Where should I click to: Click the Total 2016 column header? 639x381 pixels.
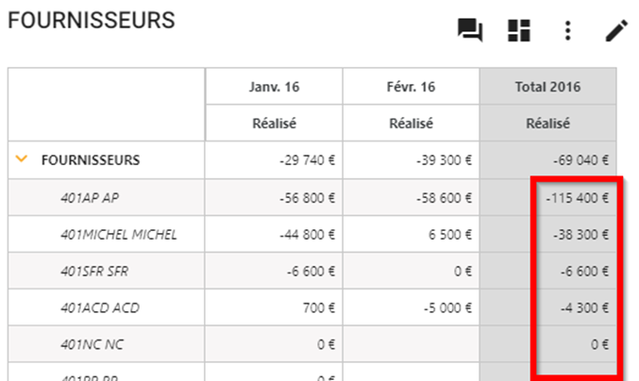pyautogui.click(x=547, y=87)
